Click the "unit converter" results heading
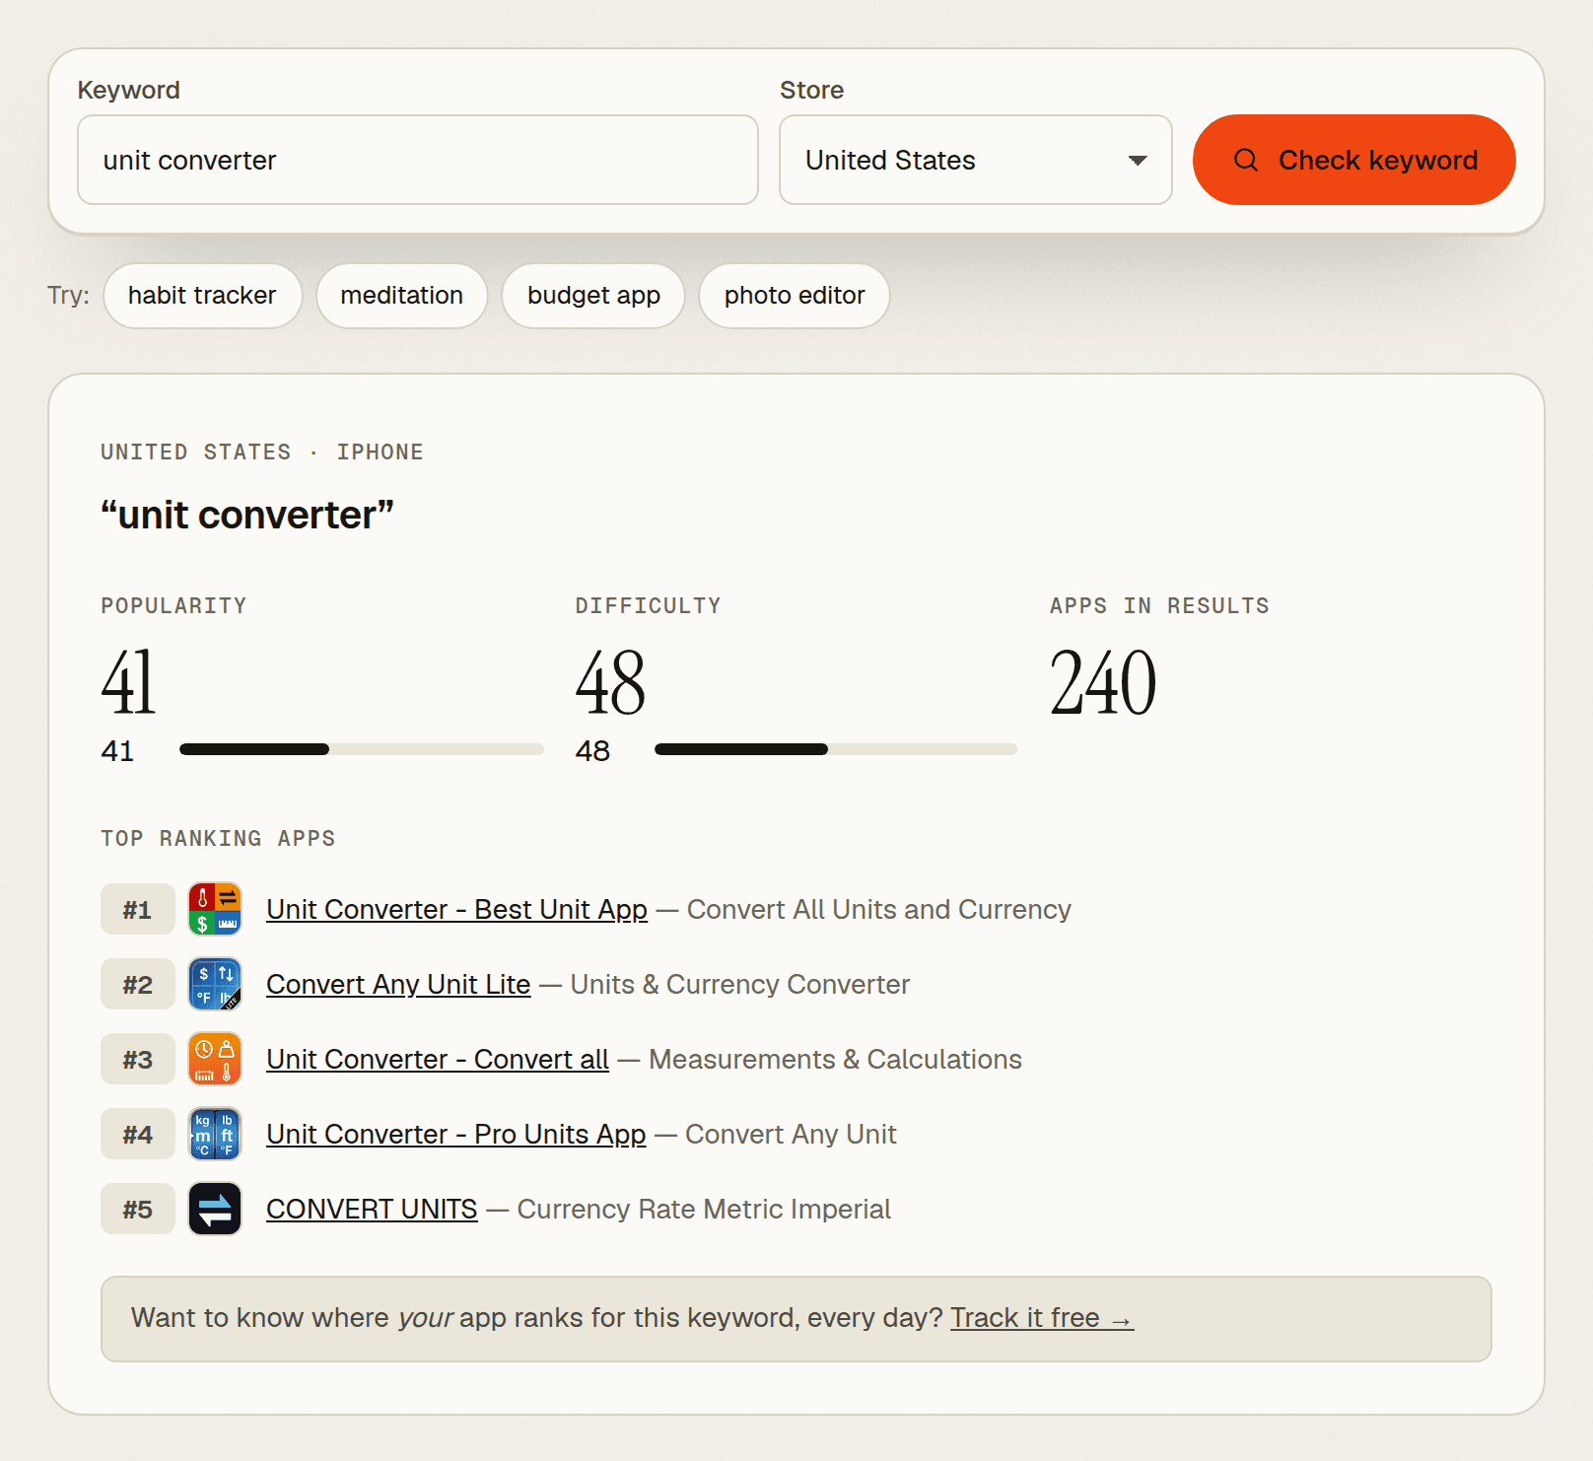Viewport: 1593px width, 1461px height. [x=247, y=515]
